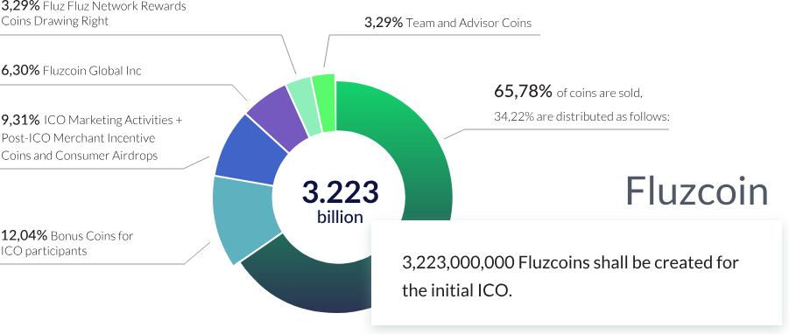Click the 3,223,000,000 Fluzcoins info card
The height and width of the screenshot is (334, 789).
[x=577, y=273]
